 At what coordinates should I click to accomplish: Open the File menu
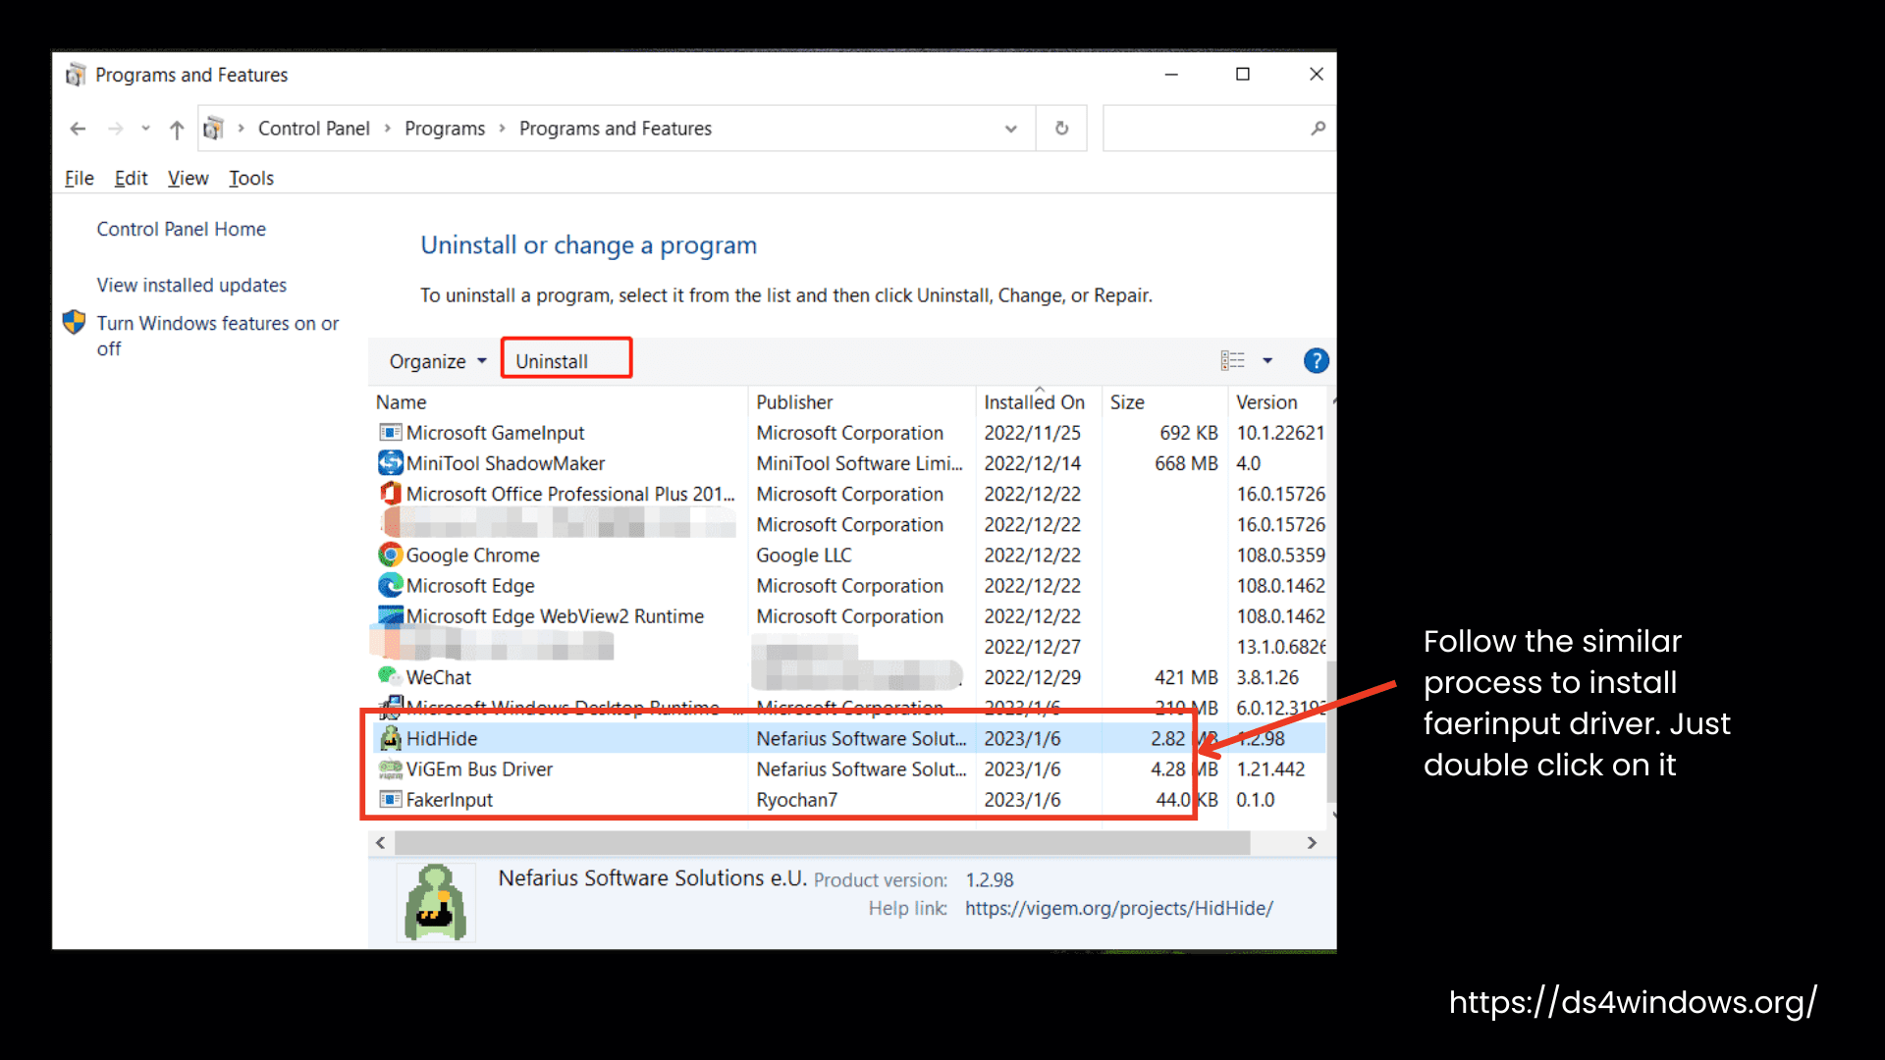pyautogui.click(x=80, y=178)
